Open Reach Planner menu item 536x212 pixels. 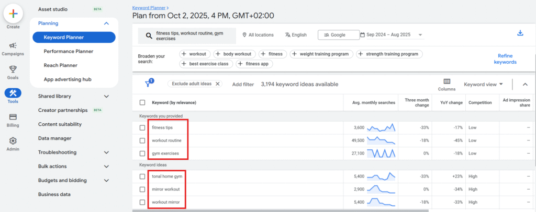tap(61, 65)
